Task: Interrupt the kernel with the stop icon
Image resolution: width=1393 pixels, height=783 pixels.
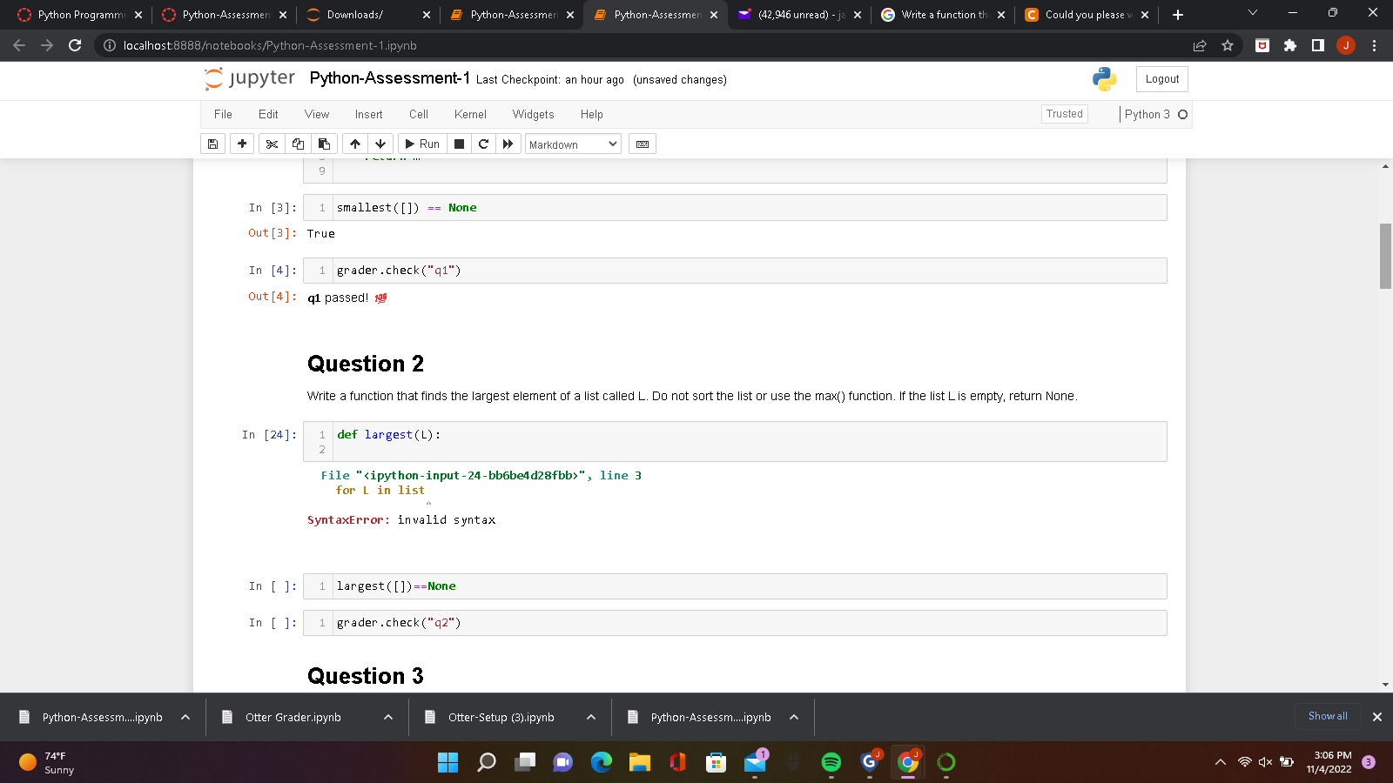Action: point(459,144)
